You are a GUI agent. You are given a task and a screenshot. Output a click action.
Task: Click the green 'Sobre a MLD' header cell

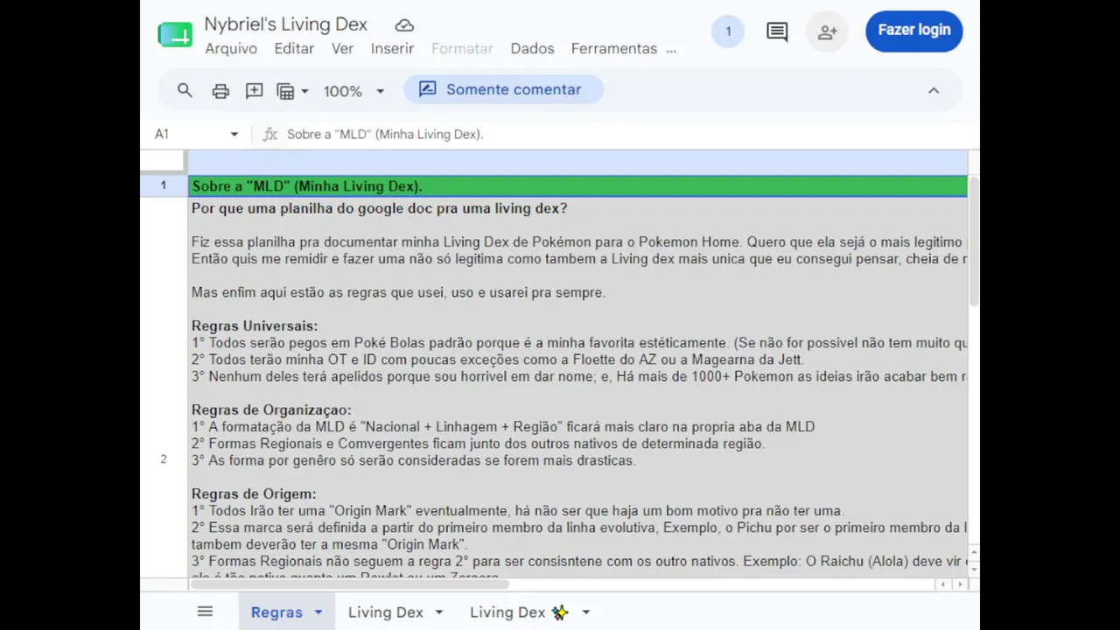(577, 185)
